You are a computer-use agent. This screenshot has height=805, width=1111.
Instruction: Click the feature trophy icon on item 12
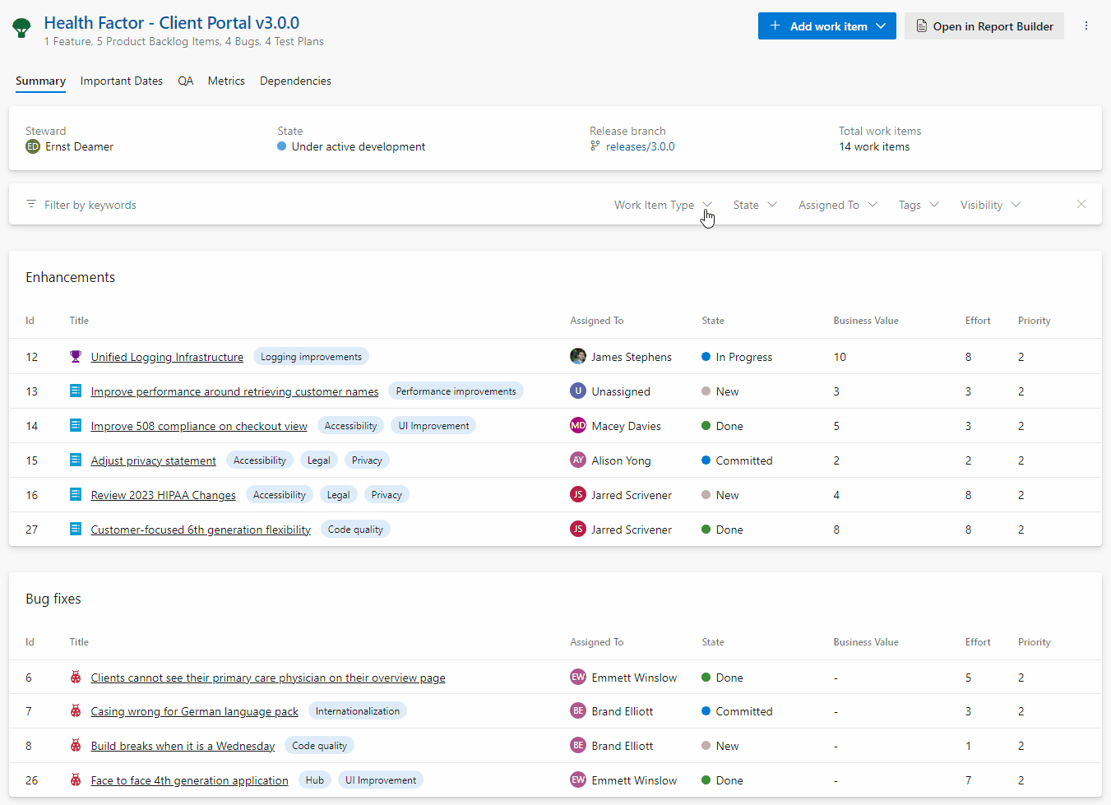[x=76, y=356]
